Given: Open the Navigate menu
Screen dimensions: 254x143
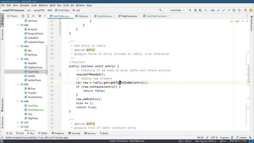Looking at the screenshot, I should click(25, 5).
